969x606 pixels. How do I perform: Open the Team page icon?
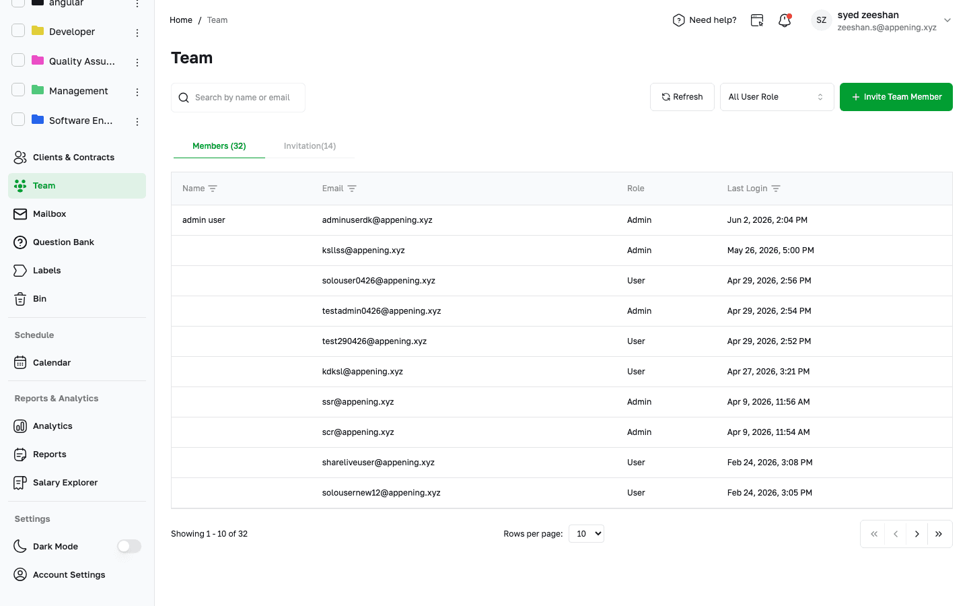point(20,186)
